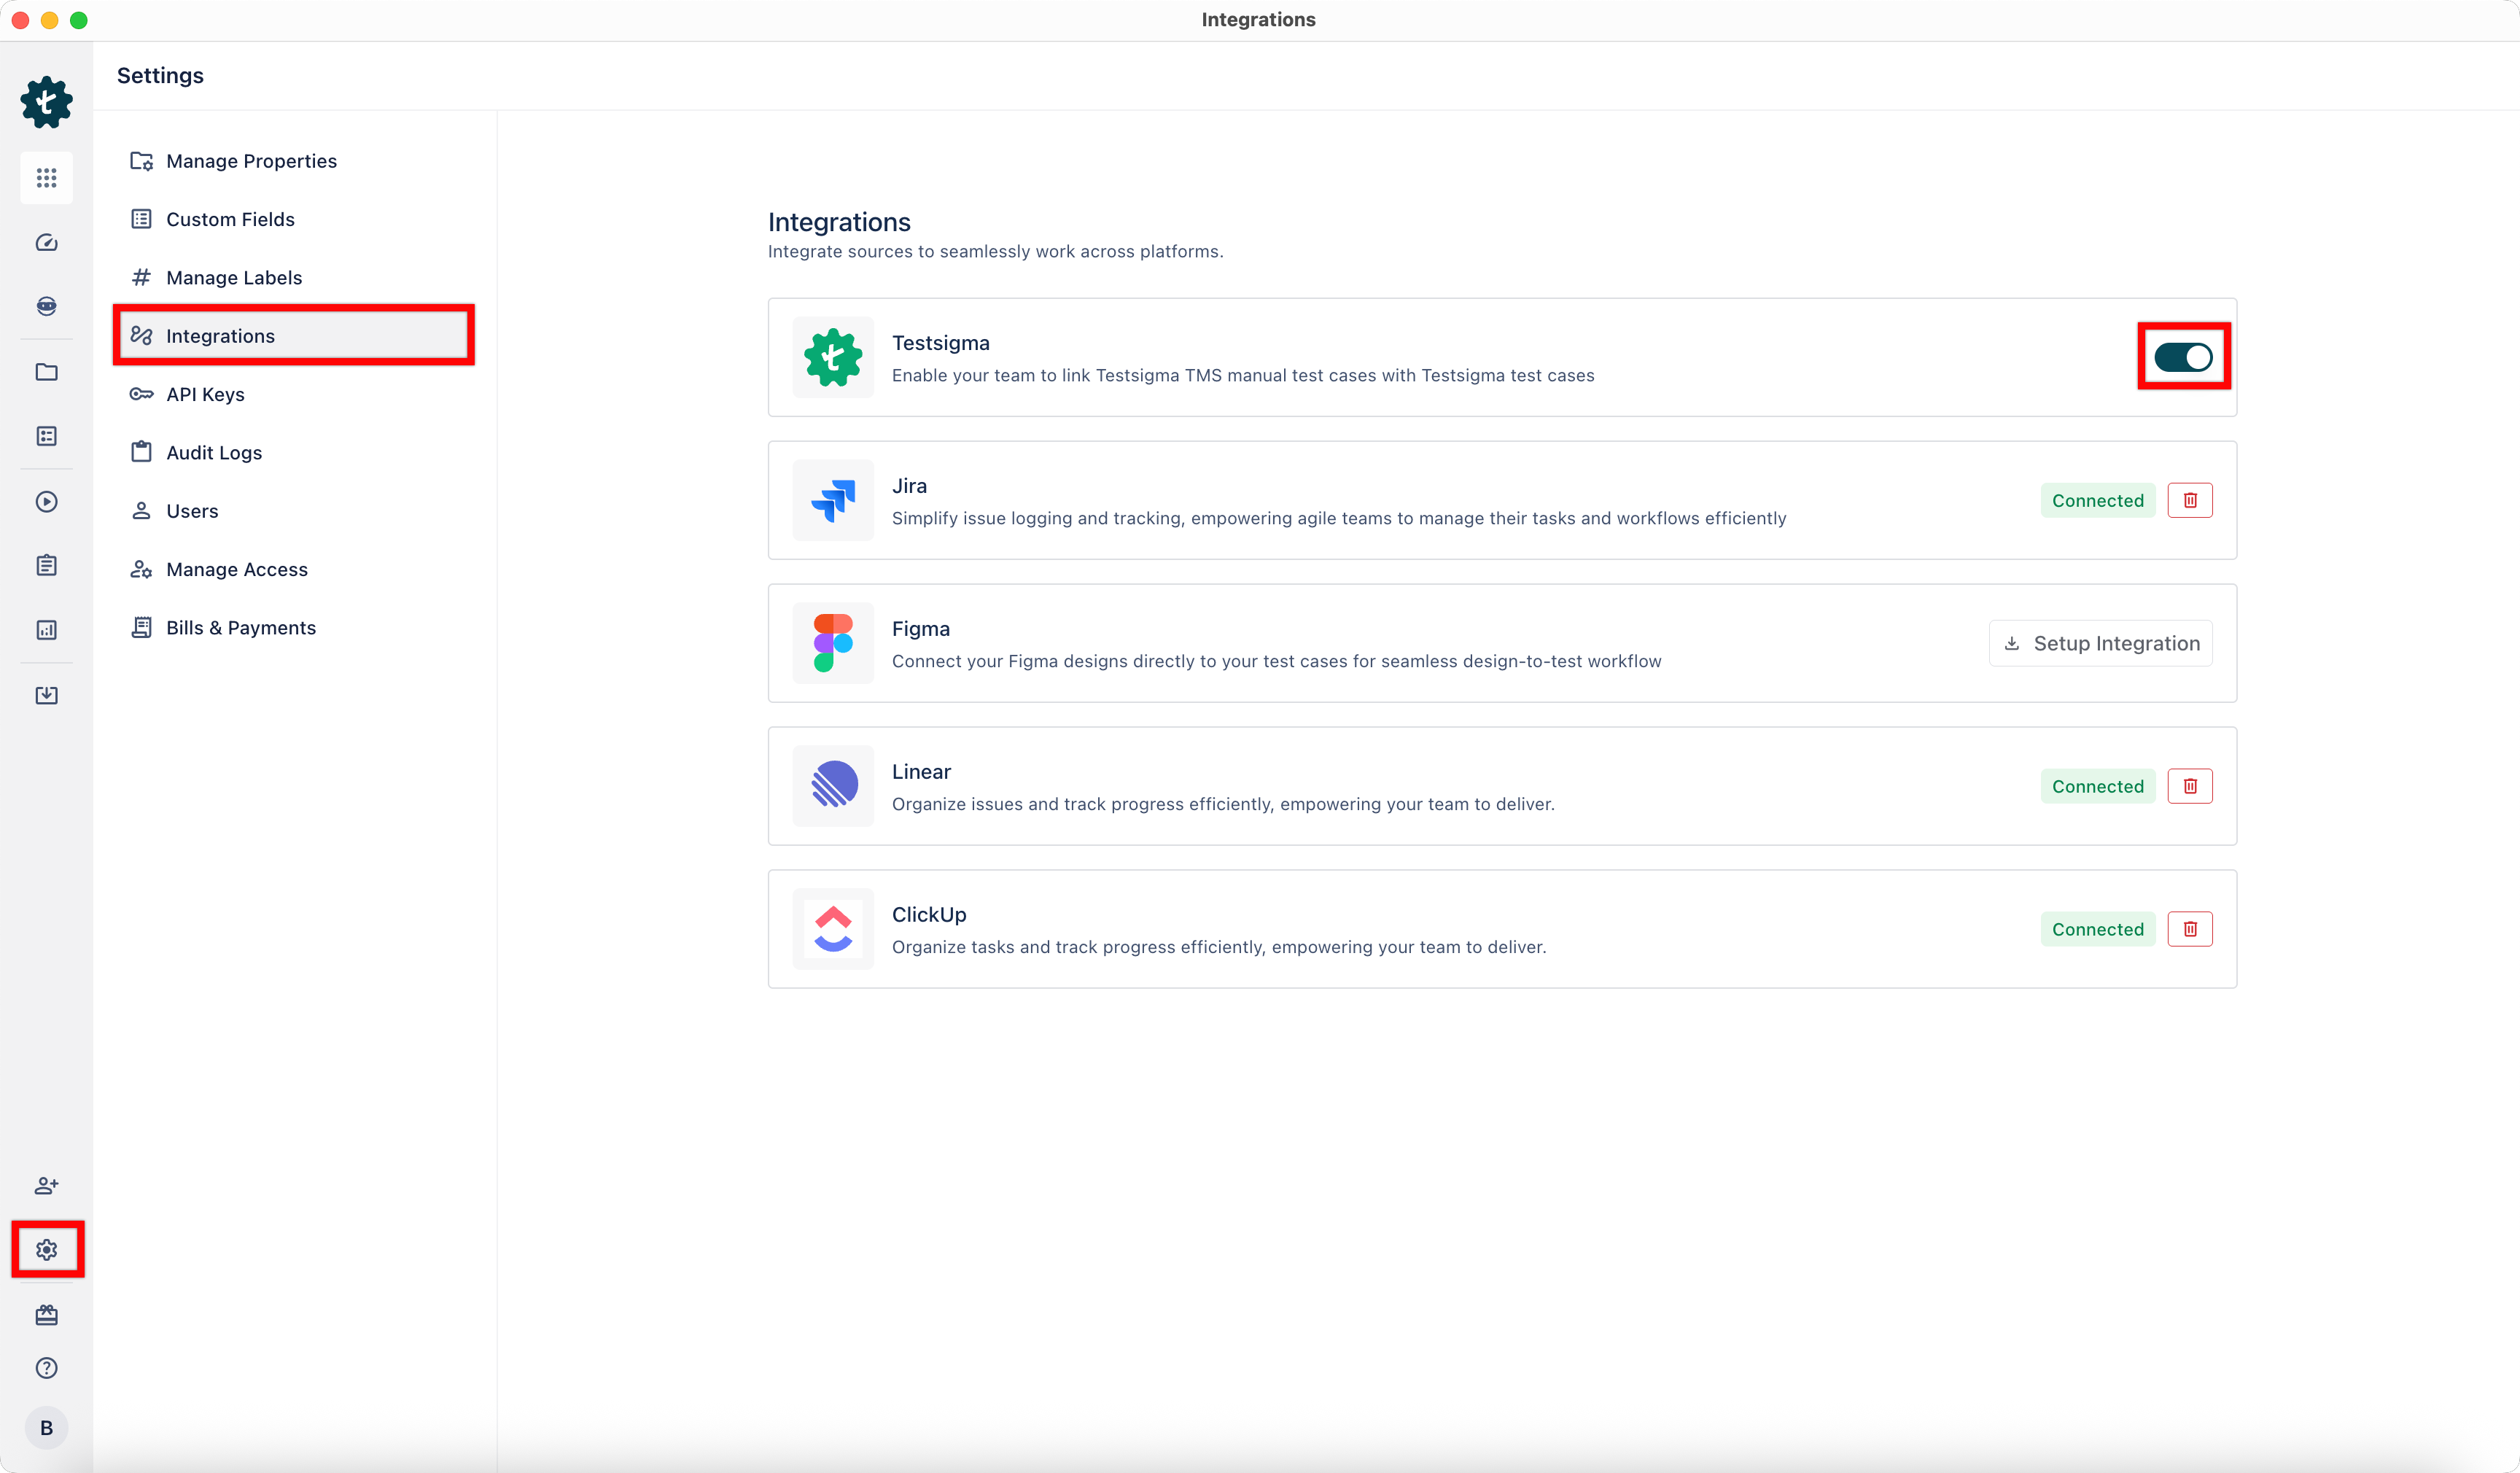The height and width of the screenshot is (1473, 2520).
Task: Open Manage Access settings
Action: (x=294, y=569)
